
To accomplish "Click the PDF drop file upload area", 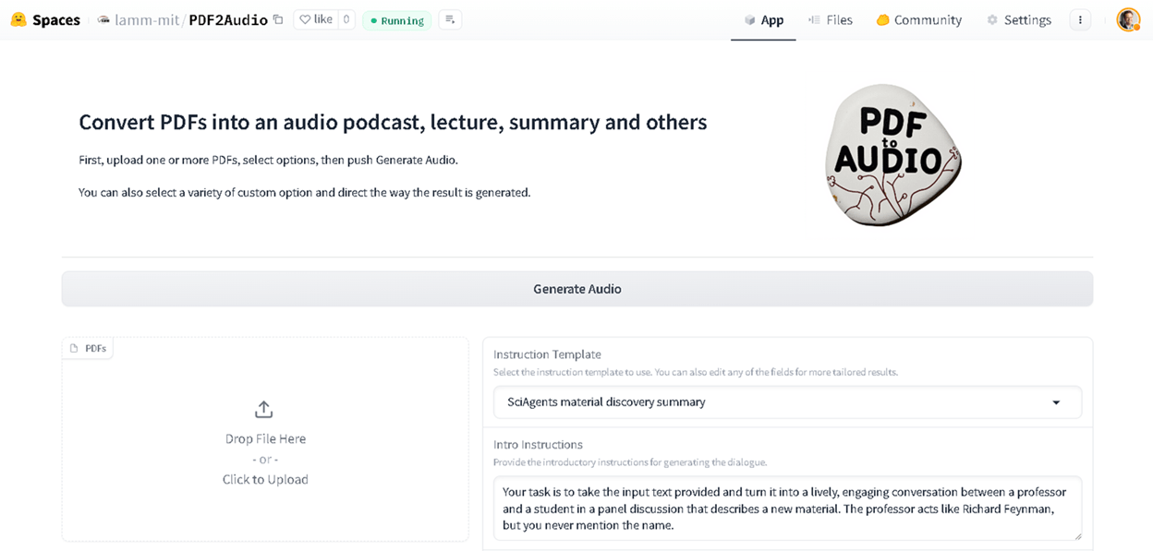I will pos(265,439).
